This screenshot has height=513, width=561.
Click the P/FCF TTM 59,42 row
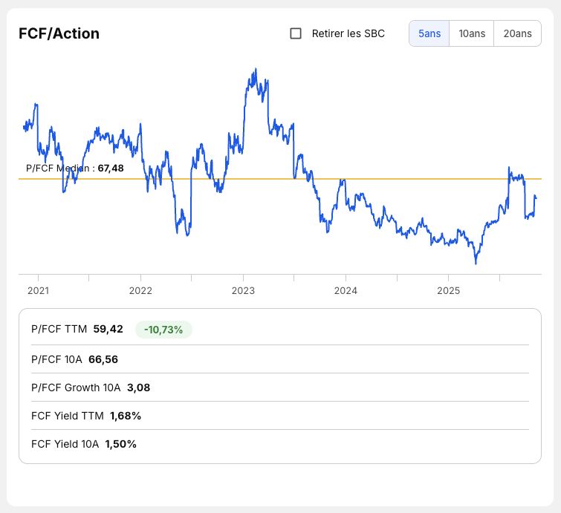coord(280,329)
